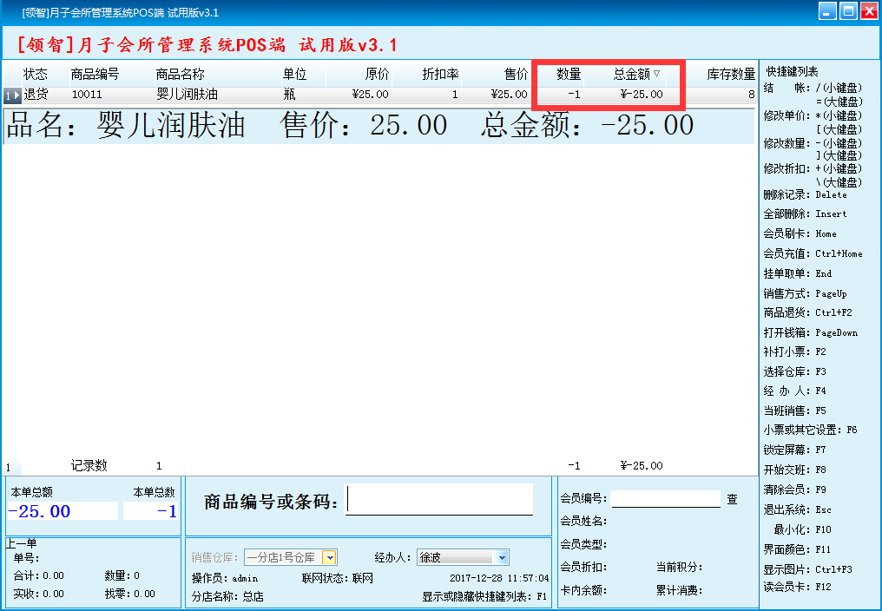Screen dimensions: 882x611
Task: Click the 售价 column header
Action: pyautogui.click(x=516, y=75)
